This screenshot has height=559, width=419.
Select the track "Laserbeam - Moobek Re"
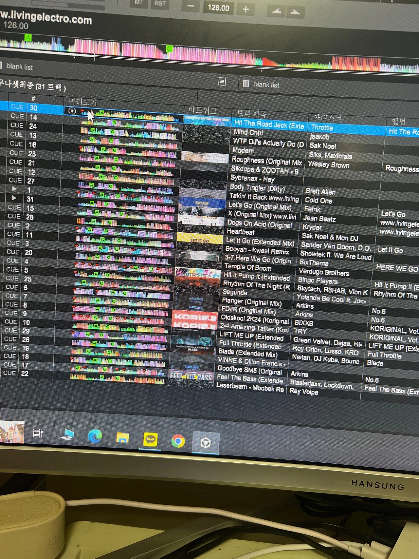250,387
